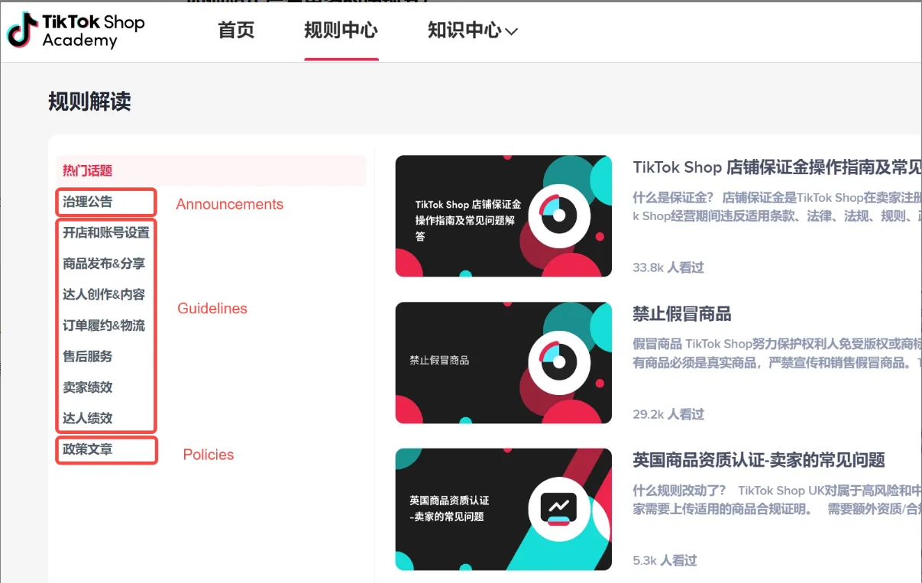The width and height of the screenshot is (922, 583).
Task: Click the circular icon on 禁止假冒商品 thumbnail
Action: [559, 361]
